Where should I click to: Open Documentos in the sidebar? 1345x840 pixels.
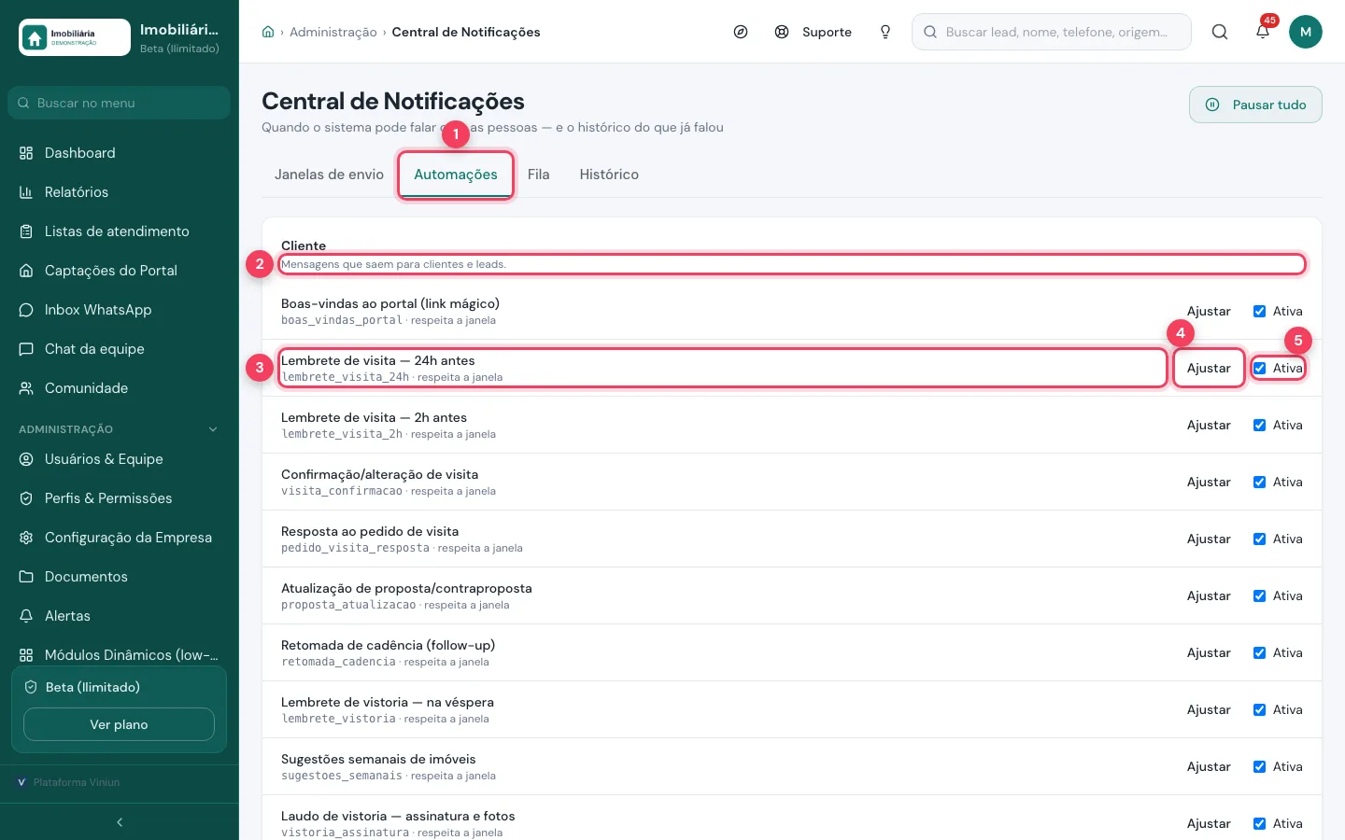click(119, 577)
